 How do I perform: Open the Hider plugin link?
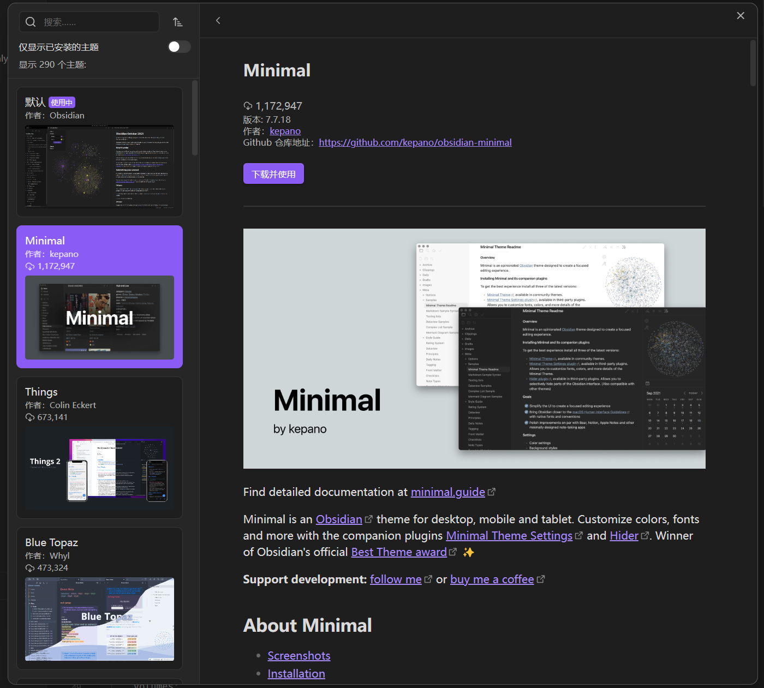(x=624, y=536)
